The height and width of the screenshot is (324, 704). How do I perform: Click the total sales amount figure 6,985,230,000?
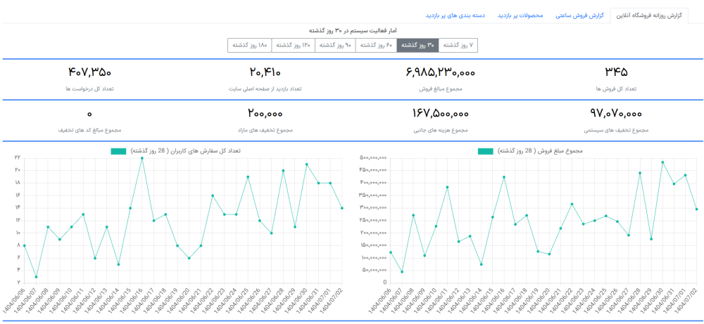pyautogui.click(x=440, y=72)
